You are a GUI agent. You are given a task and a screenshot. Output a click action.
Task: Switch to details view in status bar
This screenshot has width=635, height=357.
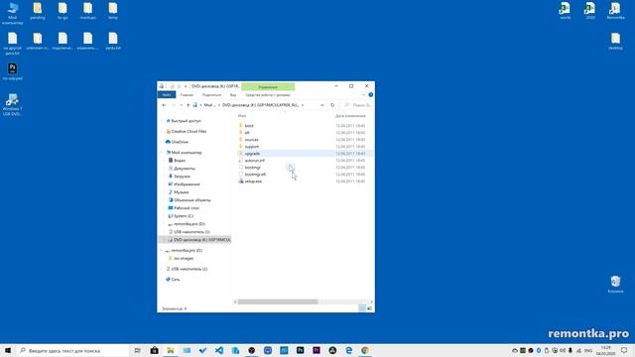click(362, 308)
